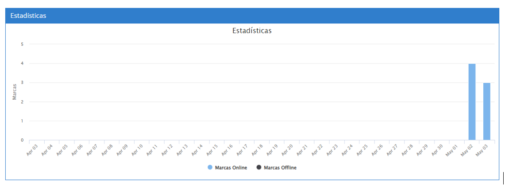Click the blue Marcas Online legend dot
Image resolution: width=505 pixels, height=188 pixels.
tap(210, 168)
